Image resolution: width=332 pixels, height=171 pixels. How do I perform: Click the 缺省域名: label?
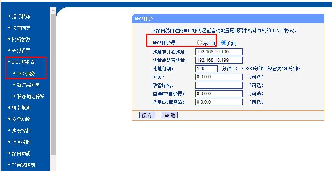(x=163, y=85)
